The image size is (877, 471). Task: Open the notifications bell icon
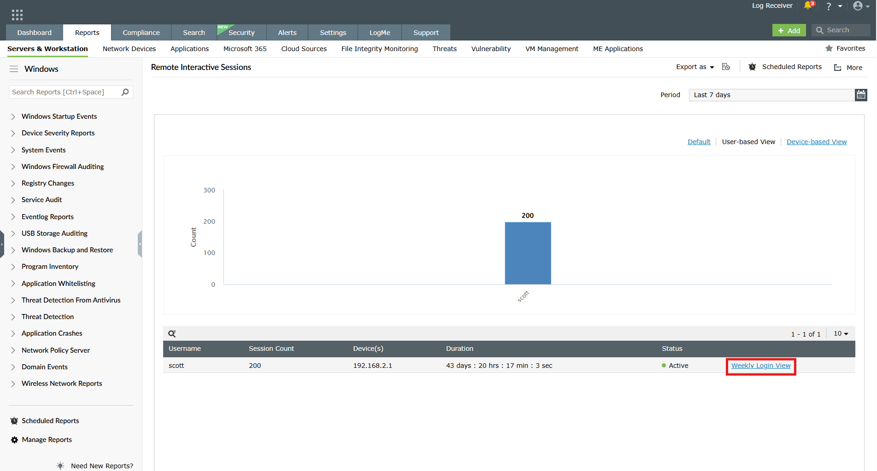click(x=809, y=6)
